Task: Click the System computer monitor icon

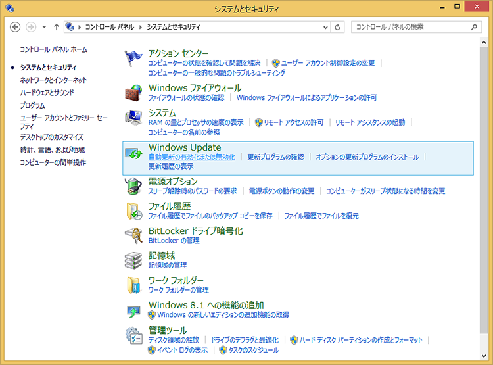Action: (x=133, y=118)
